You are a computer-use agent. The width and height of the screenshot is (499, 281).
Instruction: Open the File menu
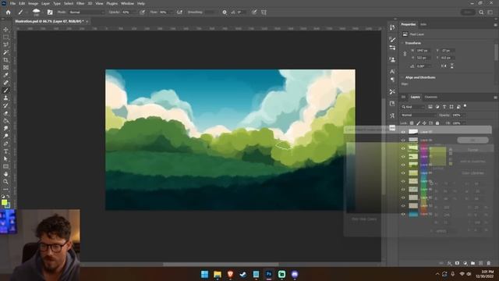(12, 3)
